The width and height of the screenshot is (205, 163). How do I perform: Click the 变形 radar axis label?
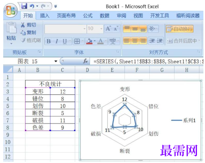pos(125,89)
